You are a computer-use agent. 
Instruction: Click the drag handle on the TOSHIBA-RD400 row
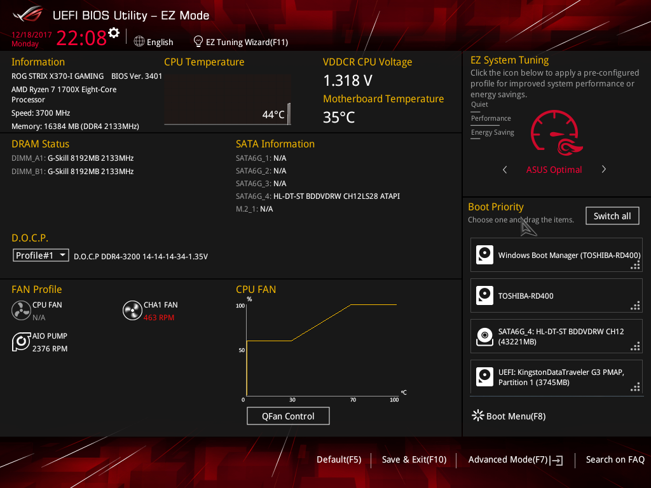[635, 306]
